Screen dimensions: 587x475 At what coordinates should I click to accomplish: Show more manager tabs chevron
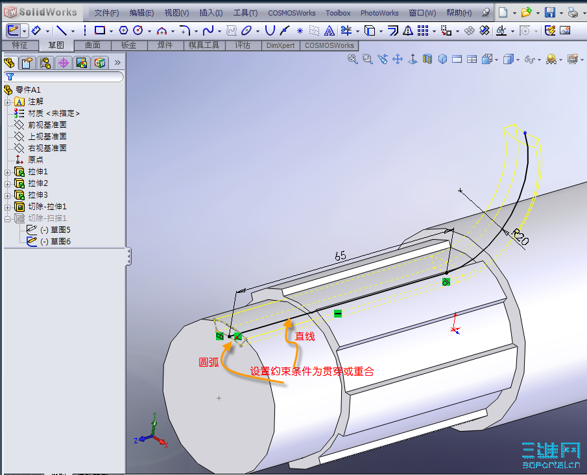tap(117, 62)
